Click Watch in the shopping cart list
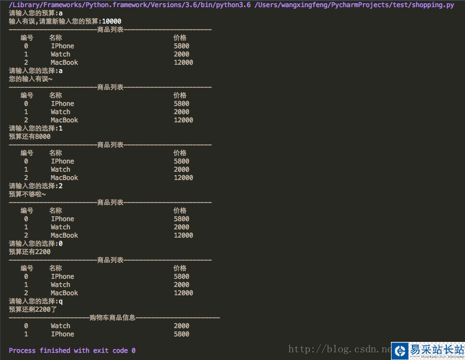The image size is (465, 360). click(x=60, y=326)
